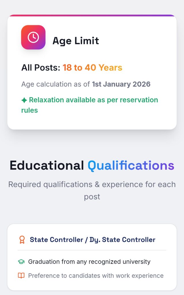Click the clock icon beside Age Limit
The image size is (184, 295).
(x=33, y=37)
